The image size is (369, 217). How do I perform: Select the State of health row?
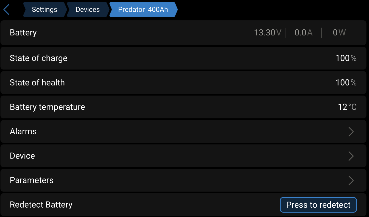(184, 83)
